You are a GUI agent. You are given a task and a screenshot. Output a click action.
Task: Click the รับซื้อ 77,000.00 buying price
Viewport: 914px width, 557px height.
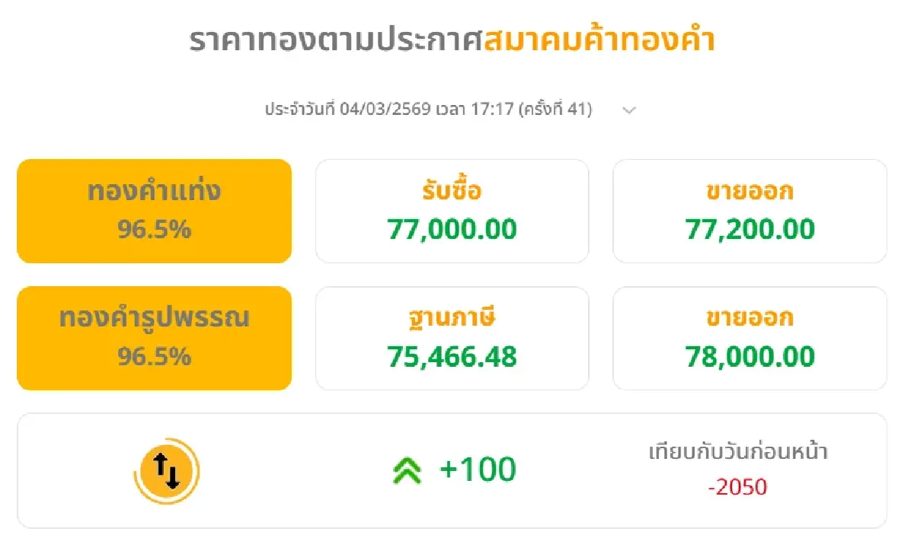452,228
